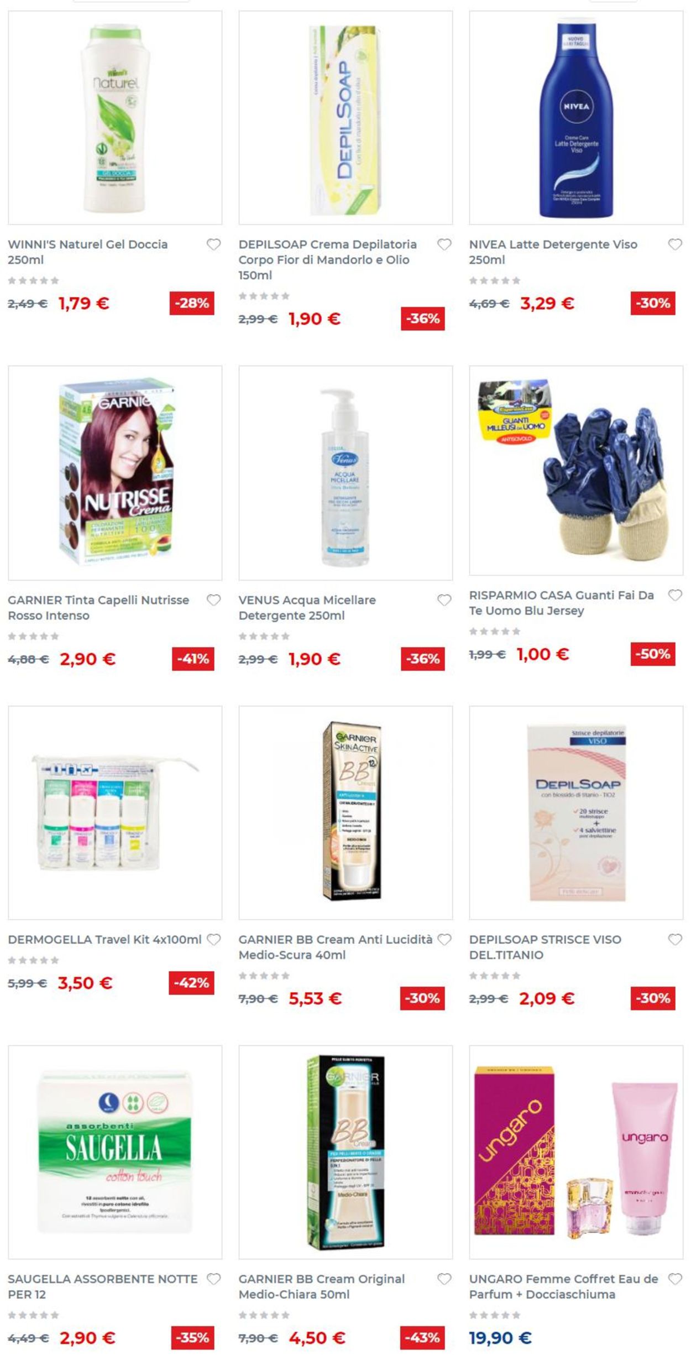This screenshot has width=691, height=1355.
Task: Toggle wishlist for SAUGELLA ASSORBENTE NOTTE
Action: pos(213,1279)
